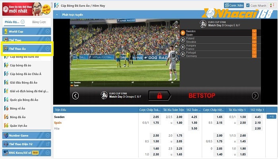Click the Cược Xiên button
278x159 pixels.
234,6
